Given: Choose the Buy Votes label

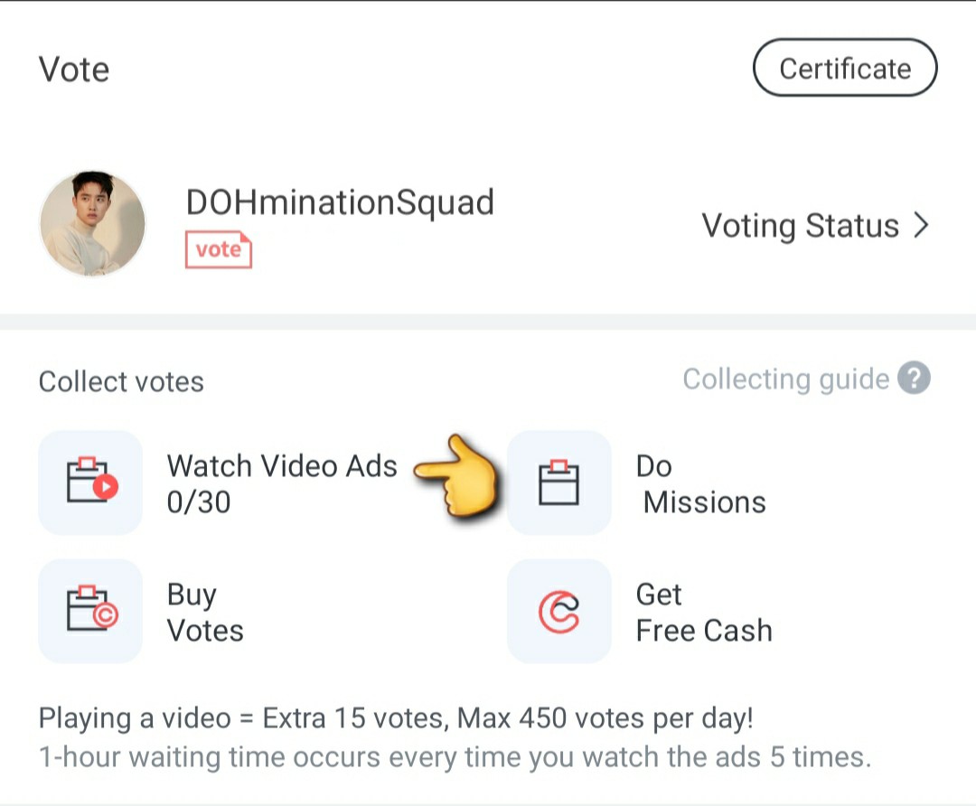Looking at the screenshot, I should pyautogui.click(x=205, y=613).
